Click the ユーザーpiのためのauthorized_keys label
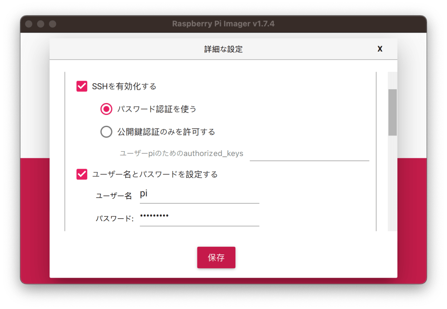This screenshot has height=309, width=447. (181, 153)
